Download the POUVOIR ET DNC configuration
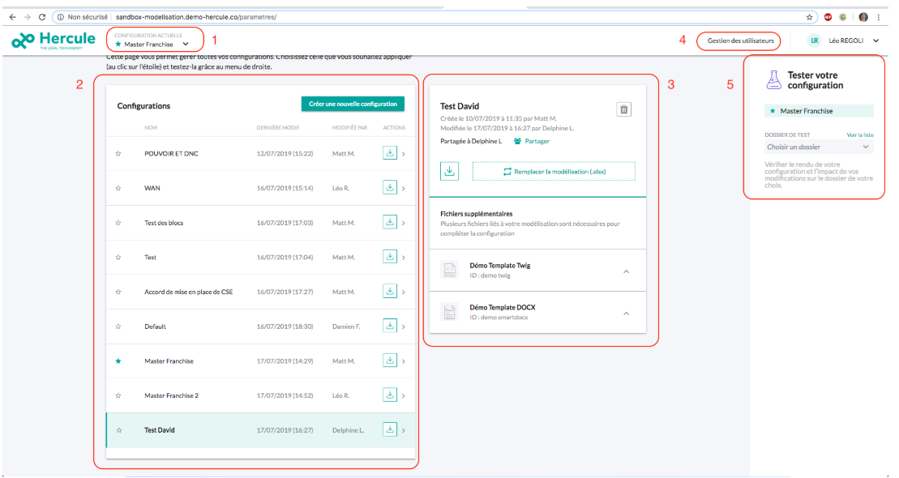 tap(390, 153)
